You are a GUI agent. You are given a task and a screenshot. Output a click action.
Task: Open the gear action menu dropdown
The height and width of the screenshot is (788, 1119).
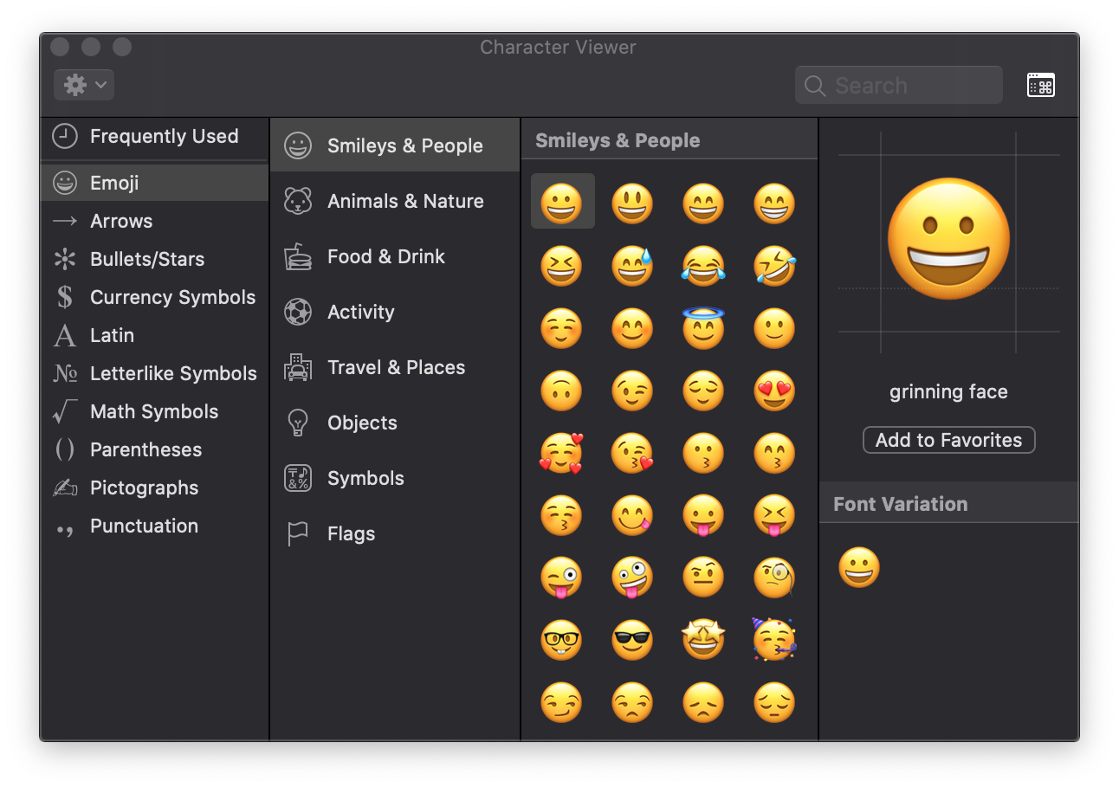84,85
